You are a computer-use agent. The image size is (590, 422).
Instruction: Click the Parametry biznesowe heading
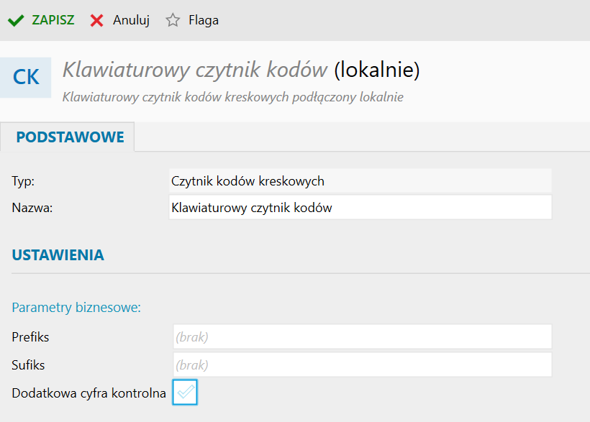click(x=76, y=308)
